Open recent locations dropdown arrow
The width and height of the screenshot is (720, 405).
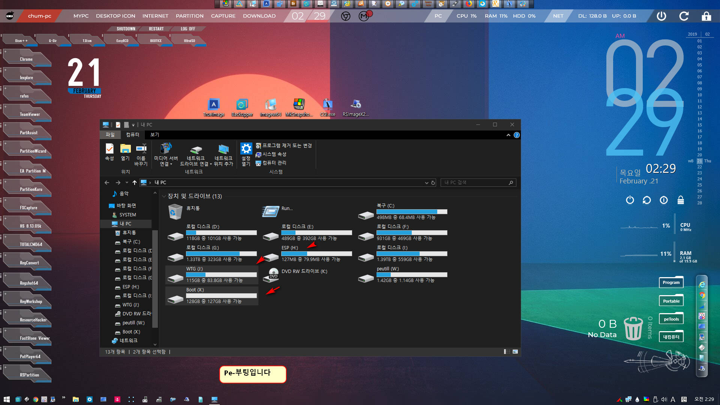point(127,183)
